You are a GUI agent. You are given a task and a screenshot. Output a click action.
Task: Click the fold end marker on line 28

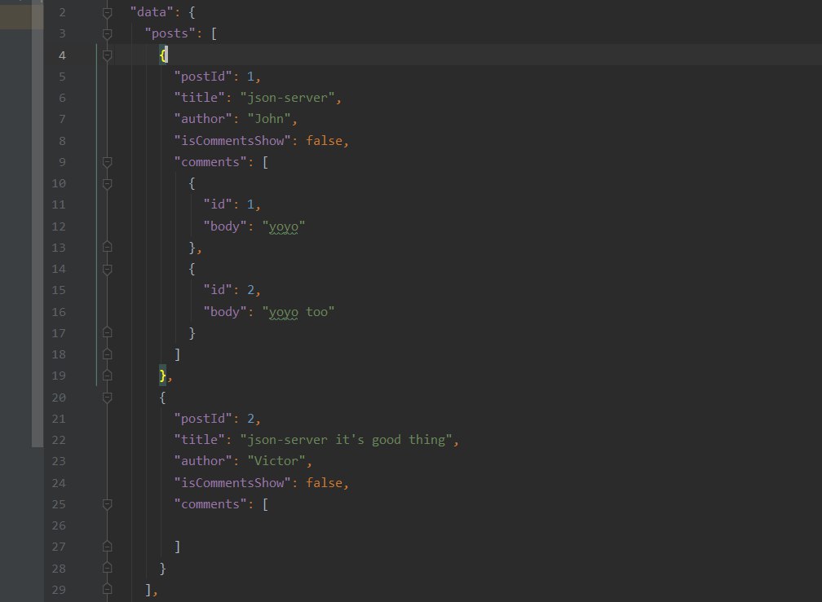click(x=107, y=568)
